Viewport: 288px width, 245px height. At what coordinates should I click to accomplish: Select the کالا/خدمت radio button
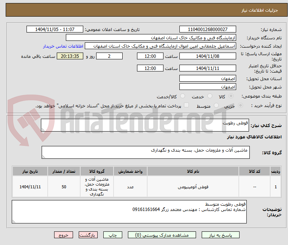182,96
